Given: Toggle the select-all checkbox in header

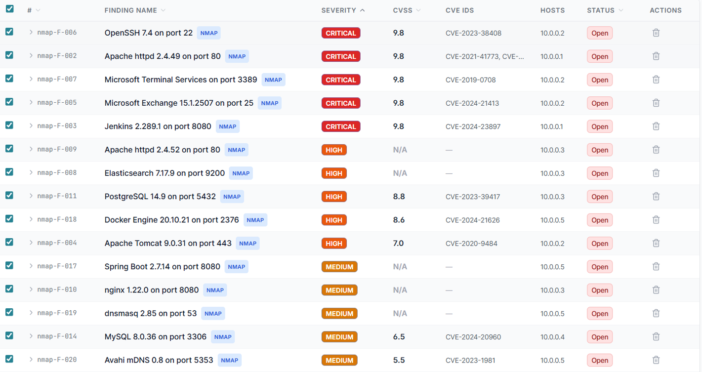Looking at the screenshot, I should click(9, 9).
